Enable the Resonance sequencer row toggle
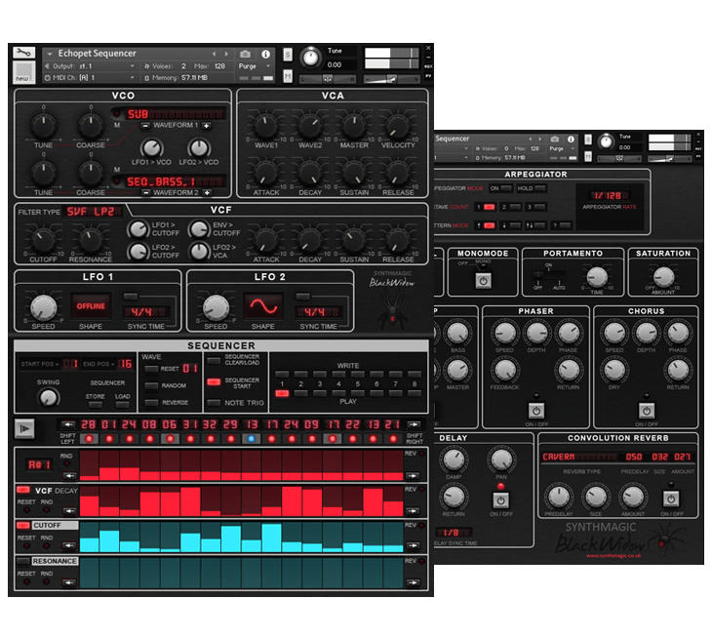Viewport: 712px width, 639px height. (23, 561)
